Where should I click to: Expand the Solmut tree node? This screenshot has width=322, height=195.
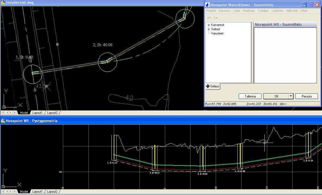pos(209,29)
